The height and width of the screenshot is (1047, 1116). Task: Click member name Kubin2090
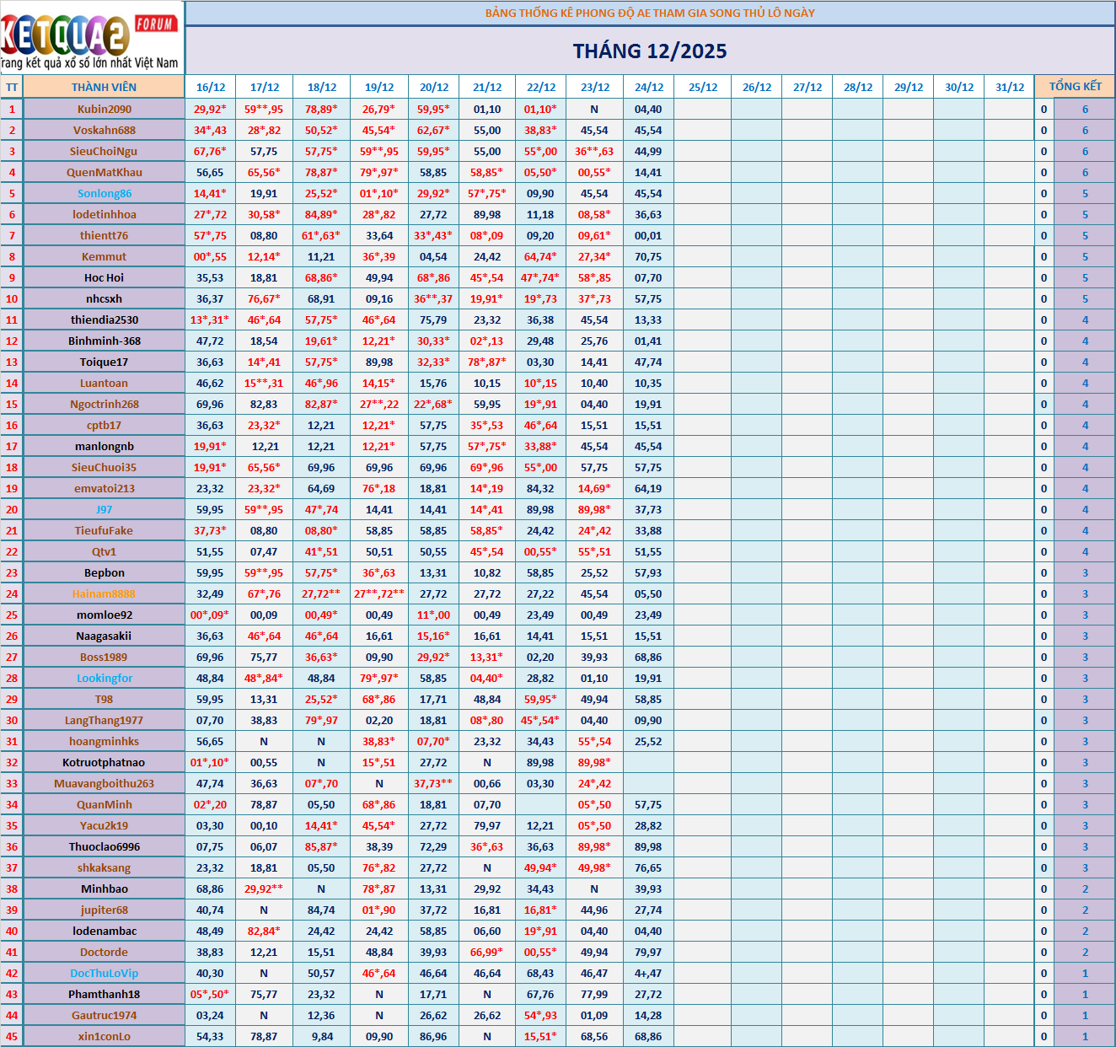coord(104,109)
